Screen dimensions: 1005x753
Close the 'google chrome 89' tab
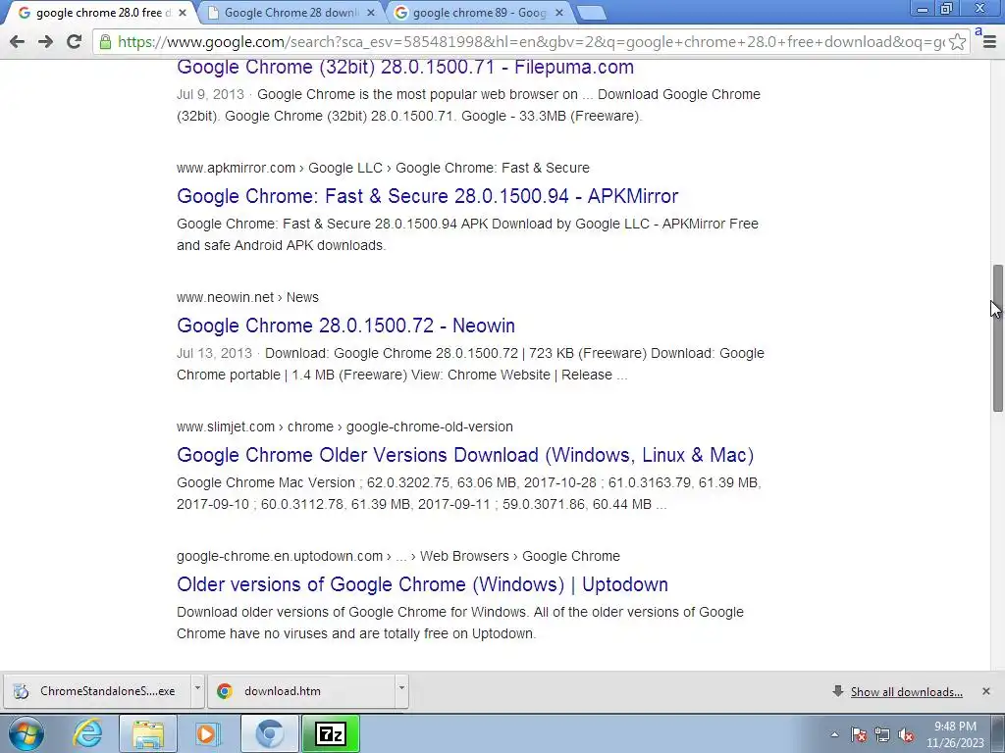click(x=558, y=13)
